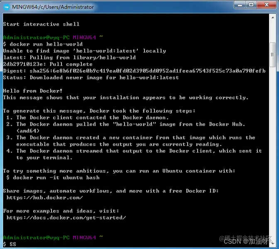Click the https://docs.docker.com/get-started/ URL
Screen dimensions: 279x249
[66, 217]
